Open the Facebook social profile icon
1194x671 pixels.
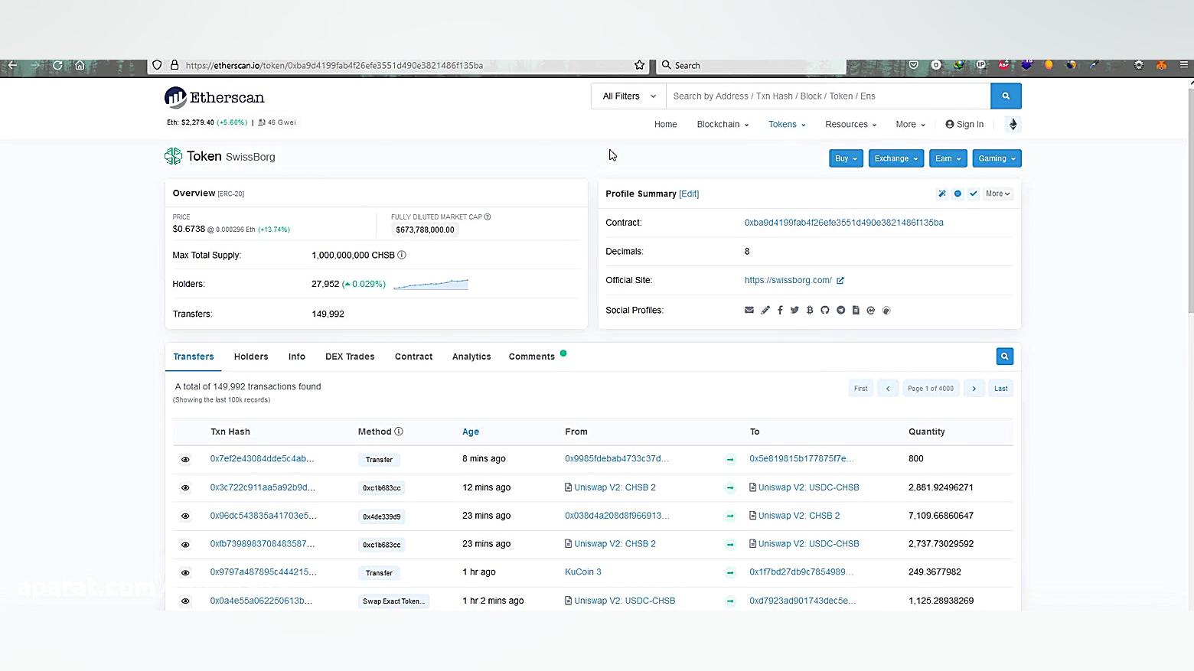click(x=780, y=310)
